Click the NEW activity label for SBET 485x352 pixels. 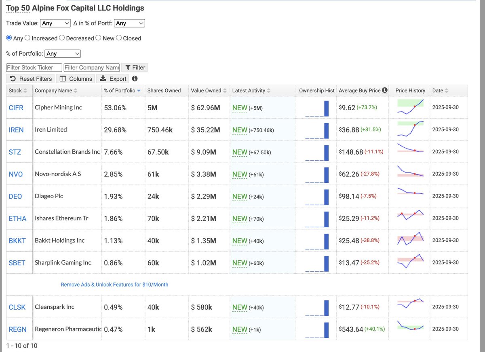click(x=240, y=263)
